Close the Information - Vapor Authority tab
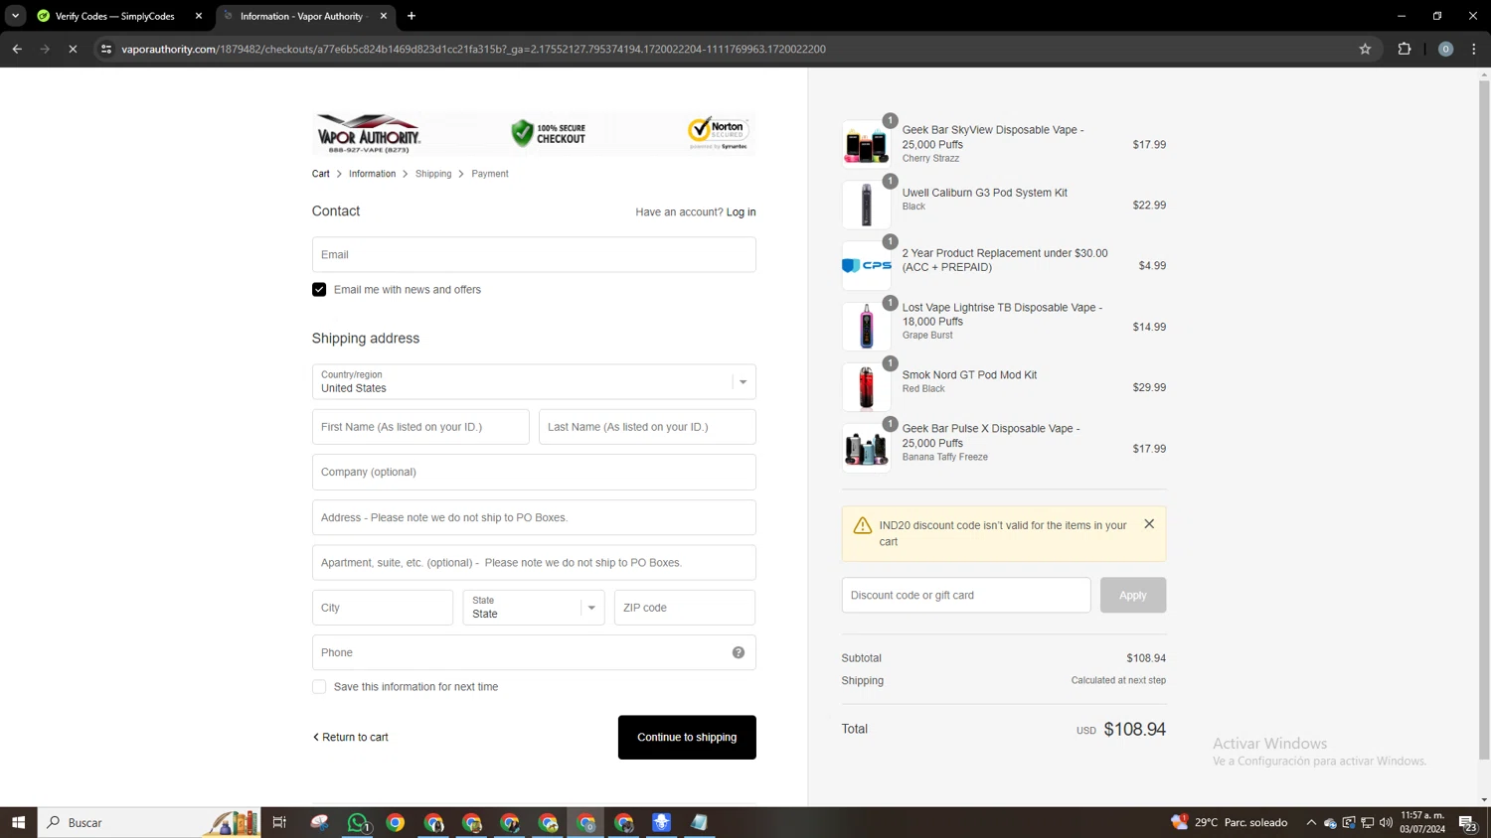The width and height of the screenshot is (1491, 838). tap(384, 16)
